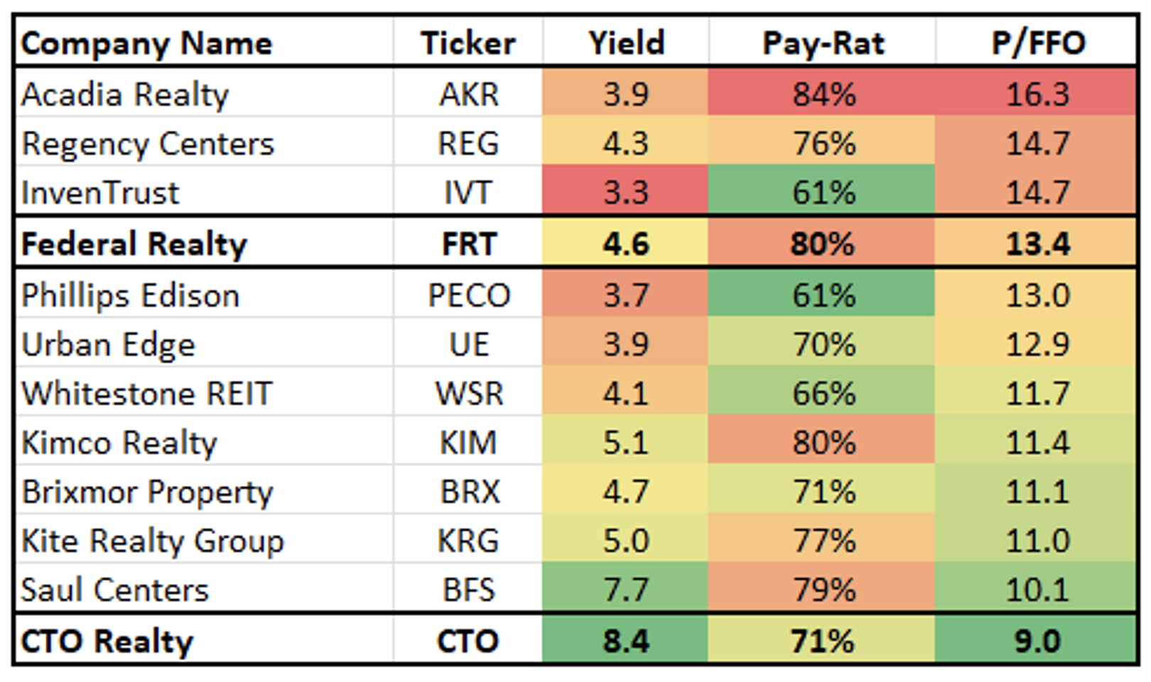Click the bold Federal Realty cell

(134, 244)
